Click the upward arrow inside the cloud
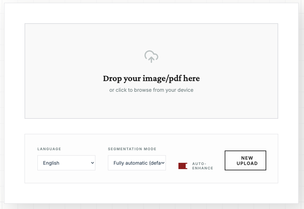Image resolution: width=304 pixels, height=209 pixels. click(x=151, y=59)
